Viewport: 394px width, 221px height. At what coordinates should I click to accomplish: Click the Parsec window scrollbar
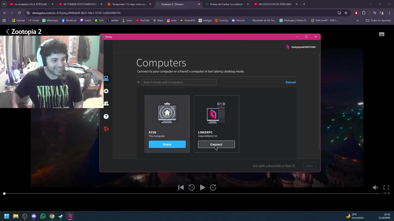319,101
